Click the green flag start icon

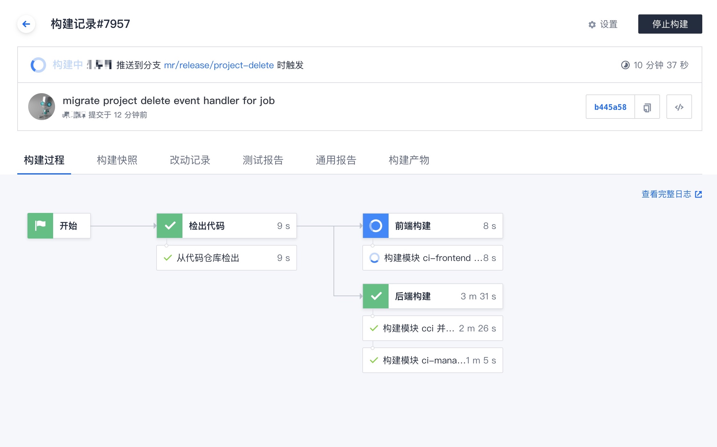[x=40, y=226]
